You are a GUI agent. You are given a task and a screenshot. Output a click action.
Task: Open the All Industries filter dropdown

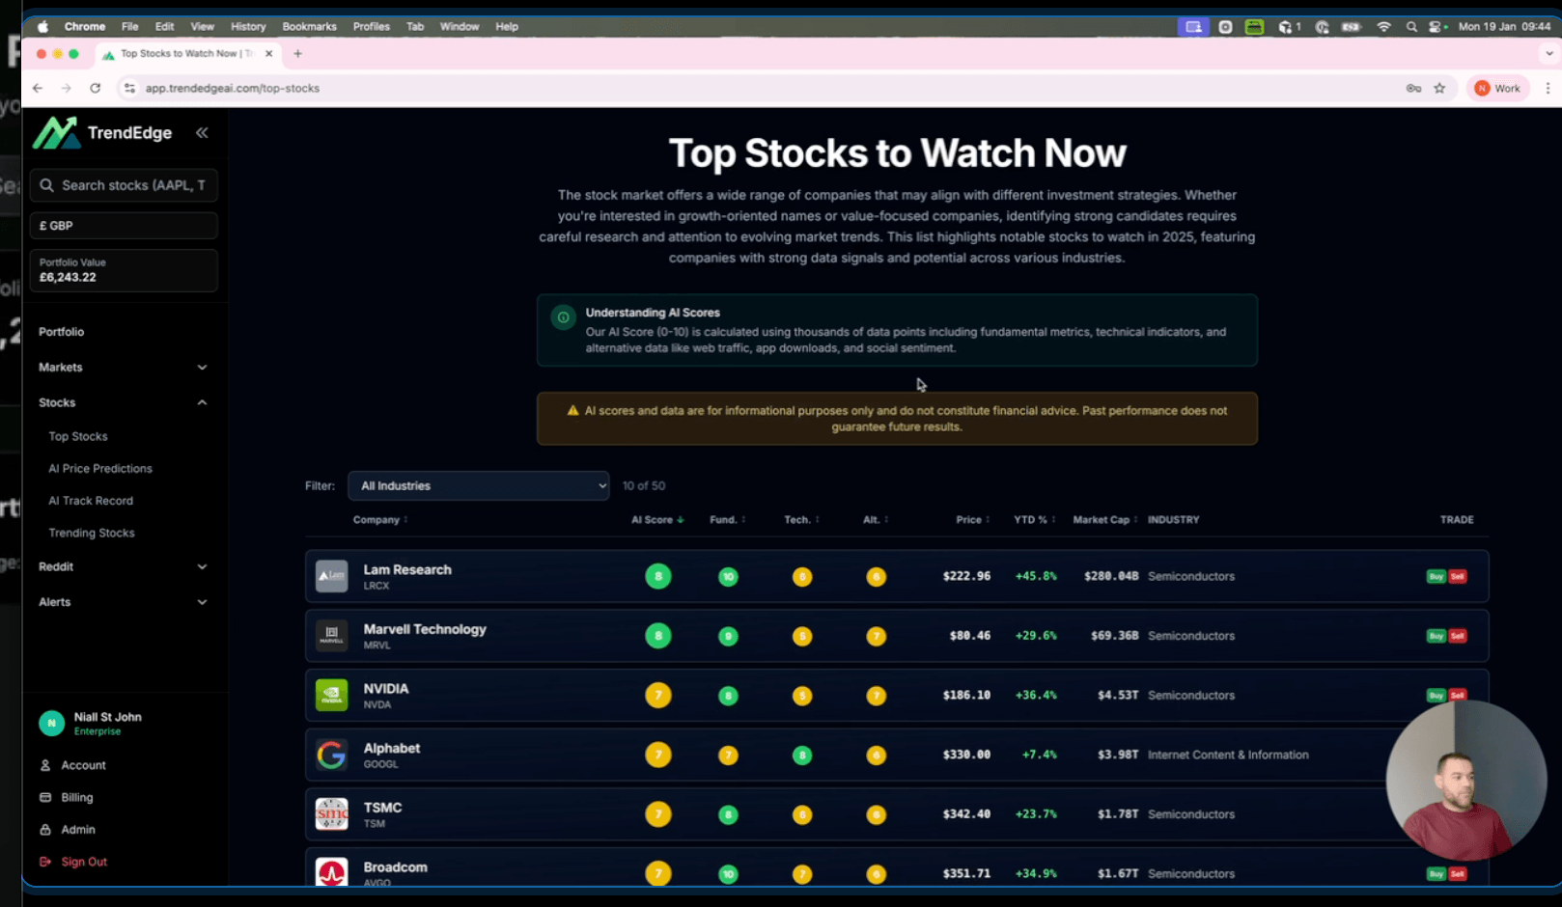click(479, 485)
